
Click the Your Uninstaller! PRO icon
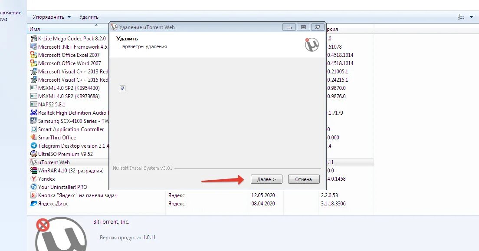click(x=33, y=187)
